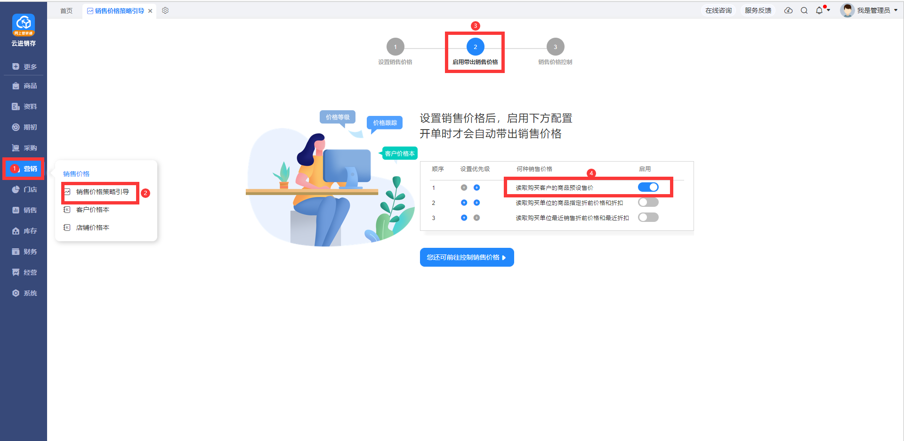Move row 3 priority up arrow
The image size is (904, 441).
464,218
